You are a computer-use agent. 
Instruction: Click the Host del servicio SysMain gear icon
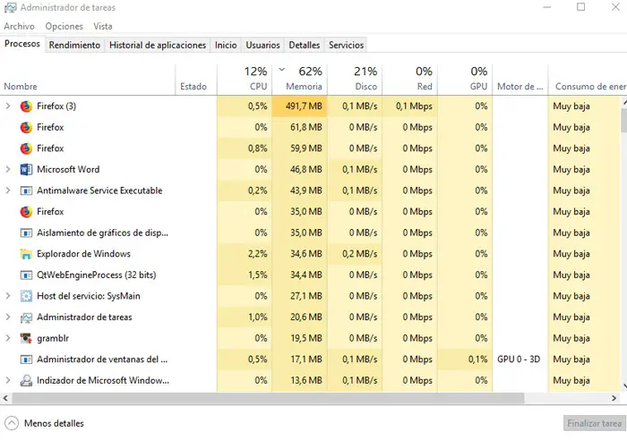[x=26, y=296]
